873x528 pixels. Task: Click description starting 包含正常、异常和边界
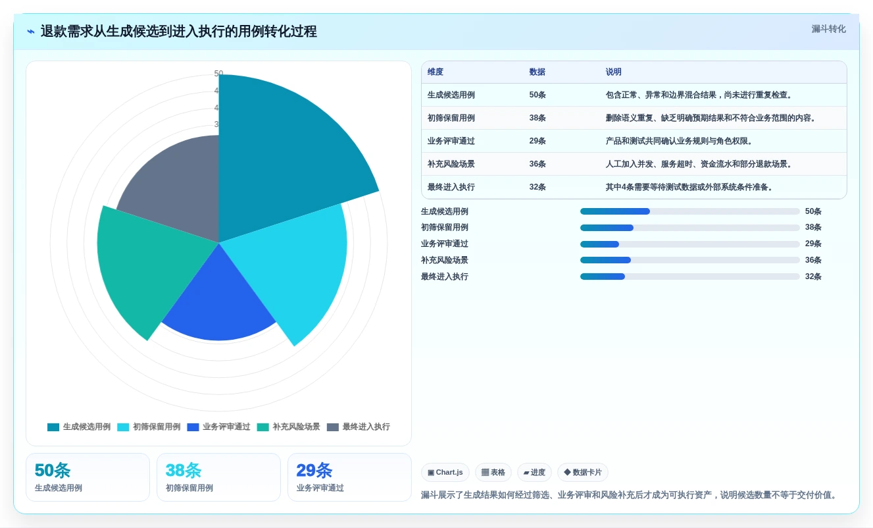(x=699, y=95)
